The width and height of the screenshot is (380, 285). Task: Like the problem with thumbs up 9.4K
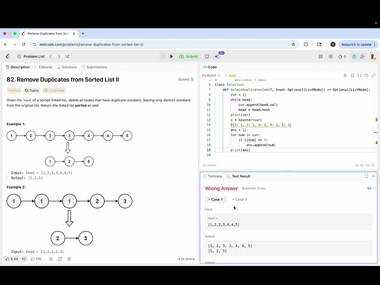click(x=12, y=259)
